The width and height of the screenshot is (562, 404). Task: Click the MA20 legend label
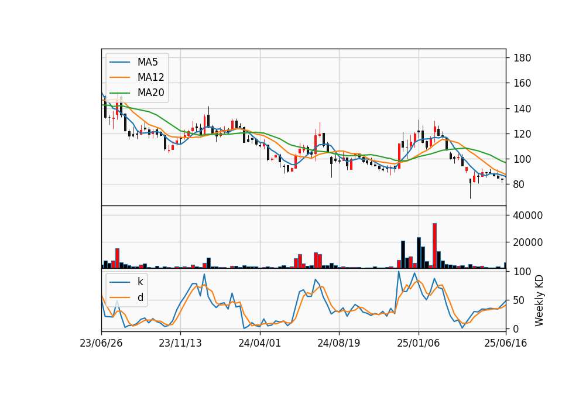click(150, 93)
